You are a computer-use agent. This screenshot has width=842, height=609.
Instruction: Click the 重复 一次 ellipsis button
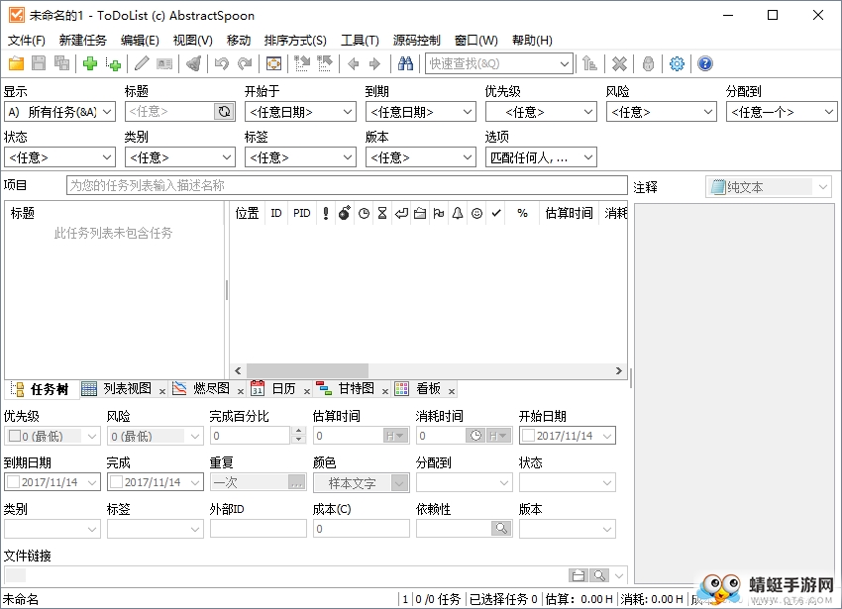coord(296,482)
